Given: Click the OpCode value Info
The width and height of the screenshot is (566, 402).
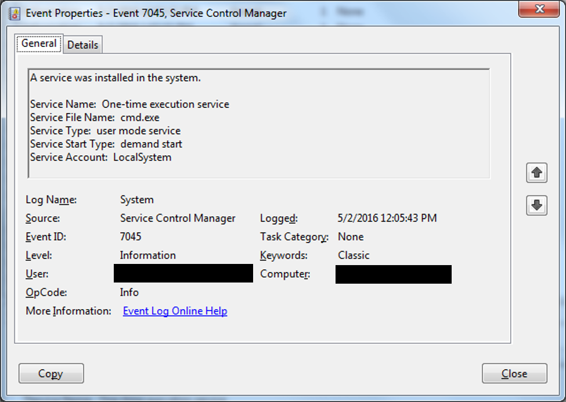Looking at the screenshot, I should (129, 292).
